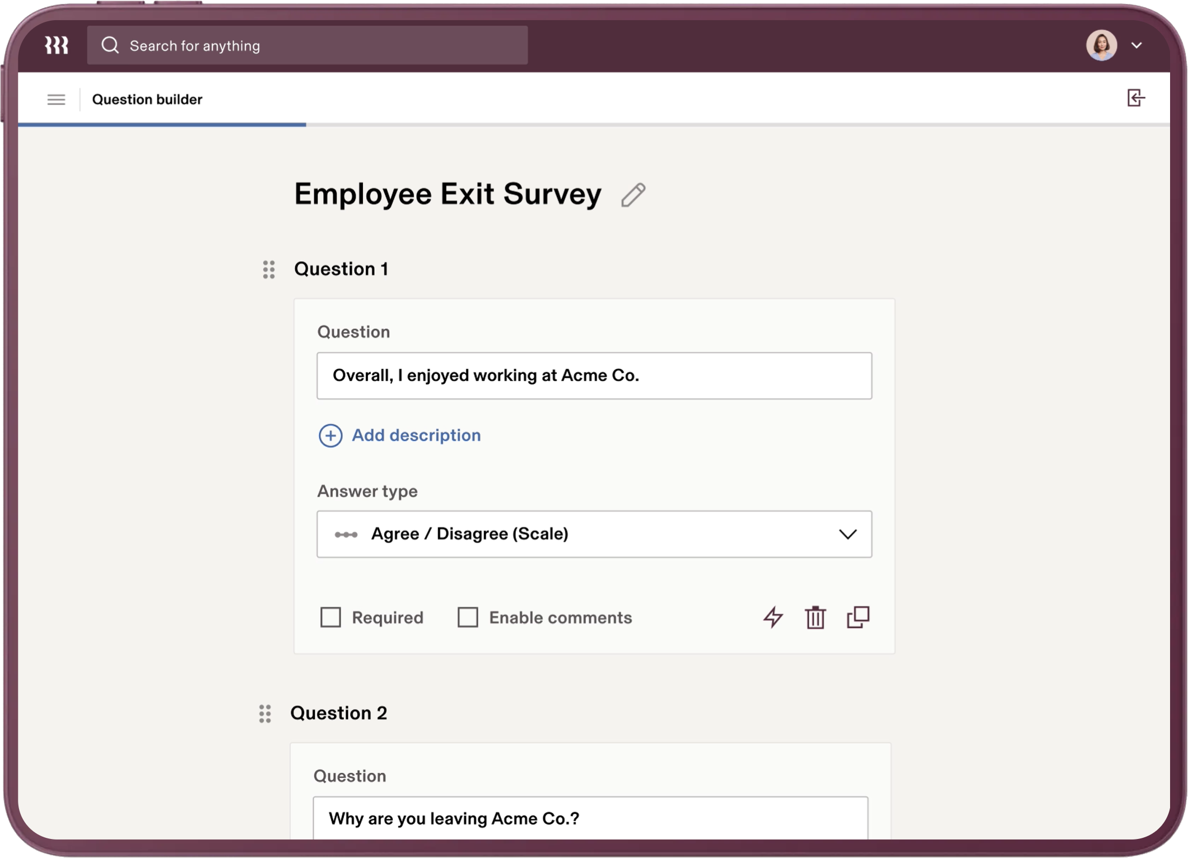1188x858 pixels.
Task: Open the hamburger navigation menu
Action: click(57, 99)
